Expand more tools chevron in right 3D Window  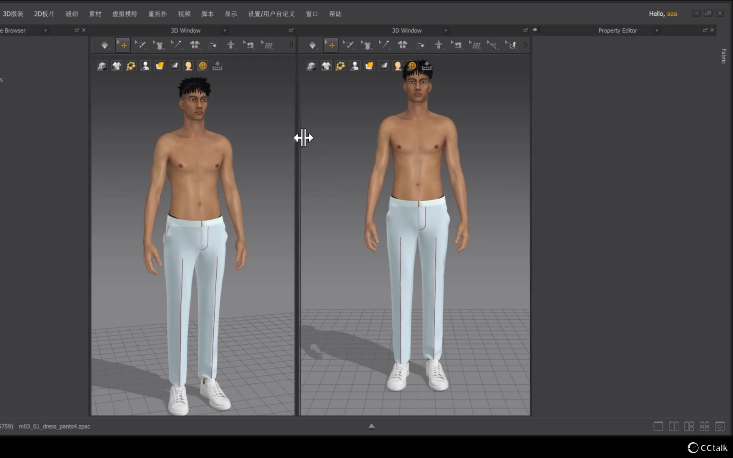[x=526, y=45]
